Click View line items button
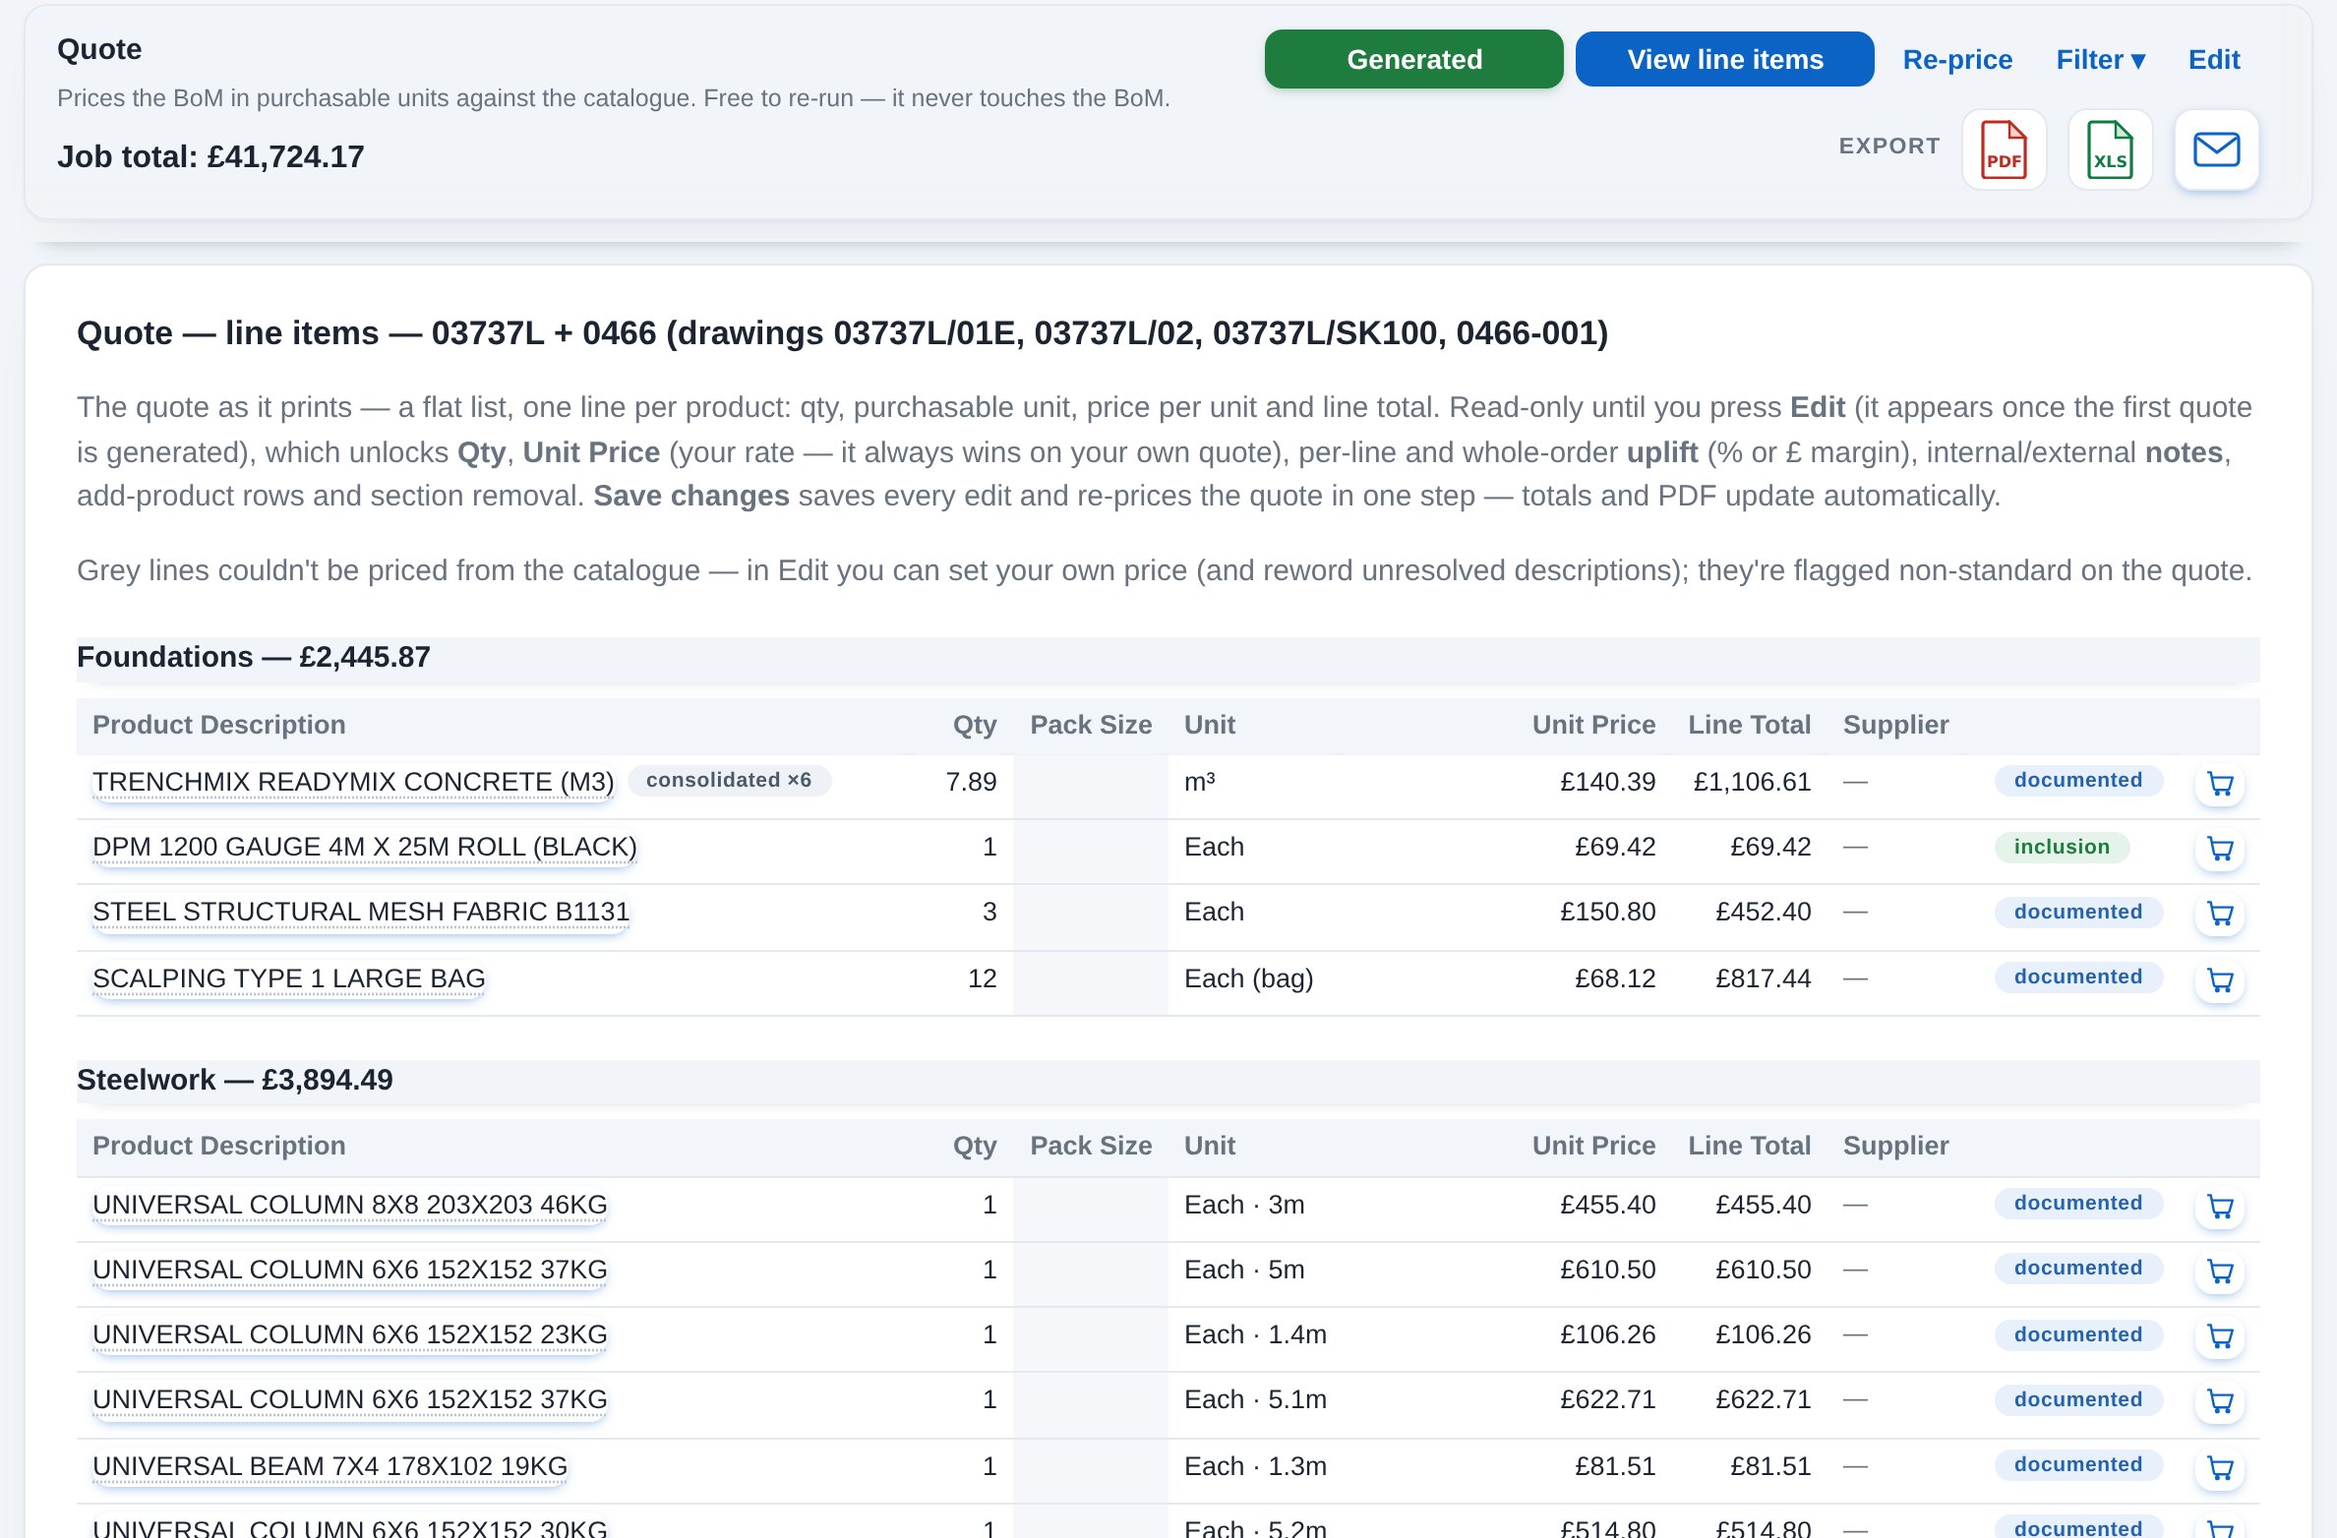This screenshot has height=1538, width=2337. click(1724, 59)
